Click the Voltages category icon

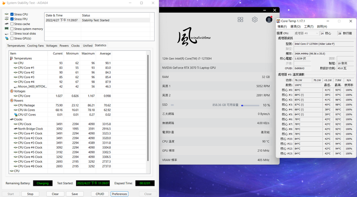point(11,91)
